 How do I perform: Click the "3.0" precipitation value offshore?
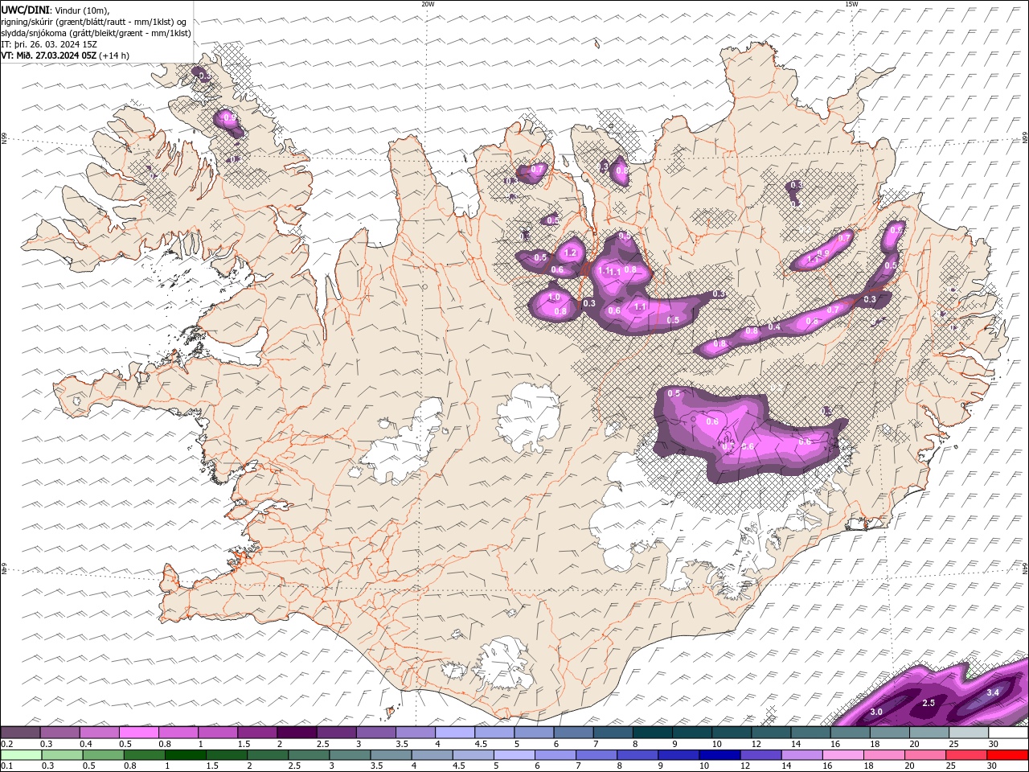pos(876,712)
